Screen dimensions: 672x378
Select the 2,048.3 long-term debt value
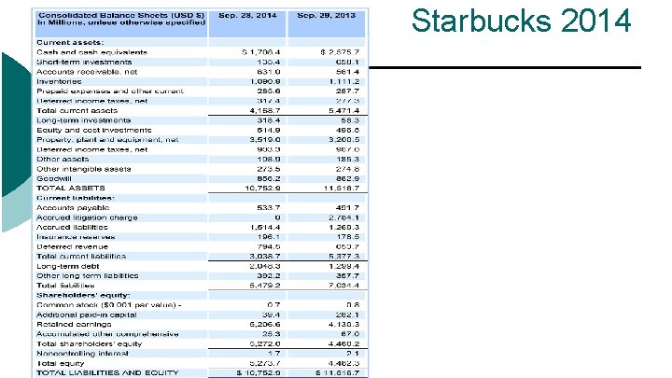265,266
